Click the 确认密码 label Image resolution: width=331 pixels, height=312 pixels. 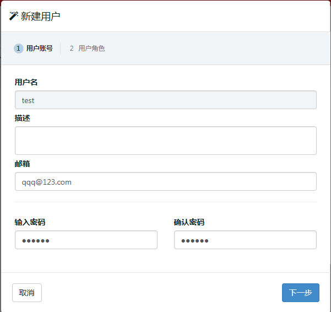(189, 222)
